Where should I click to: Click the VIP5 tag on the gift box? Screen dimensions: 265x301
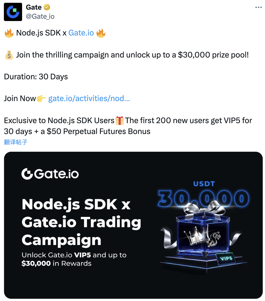[226, 259]
